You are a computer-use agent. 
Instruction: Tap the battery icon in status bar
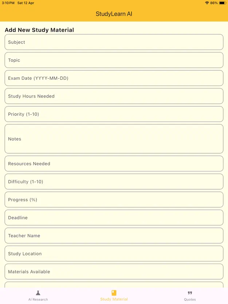[223, 3]
